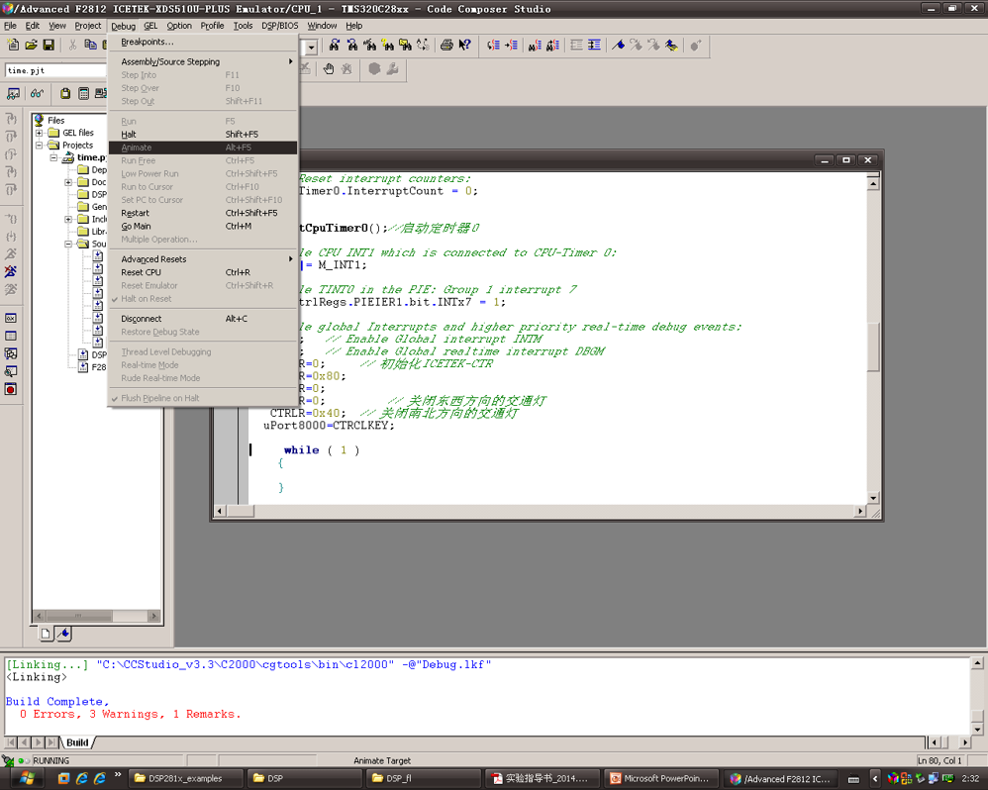The image size is (988, 790).
Task: Click the file view icon below project tree
Action: 46,634
